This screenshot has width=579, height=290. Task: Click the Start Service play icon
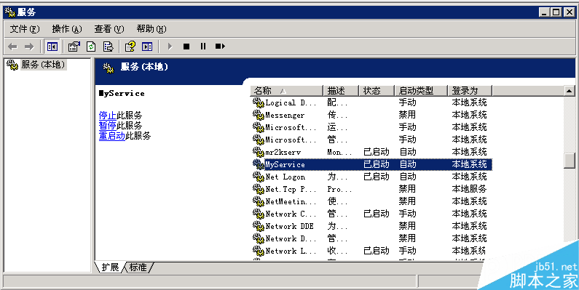pyautogui.click(x=170, y=47)
